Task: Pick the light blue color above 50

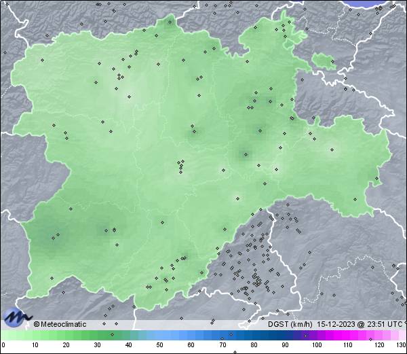Action: [x=159, y=335]
